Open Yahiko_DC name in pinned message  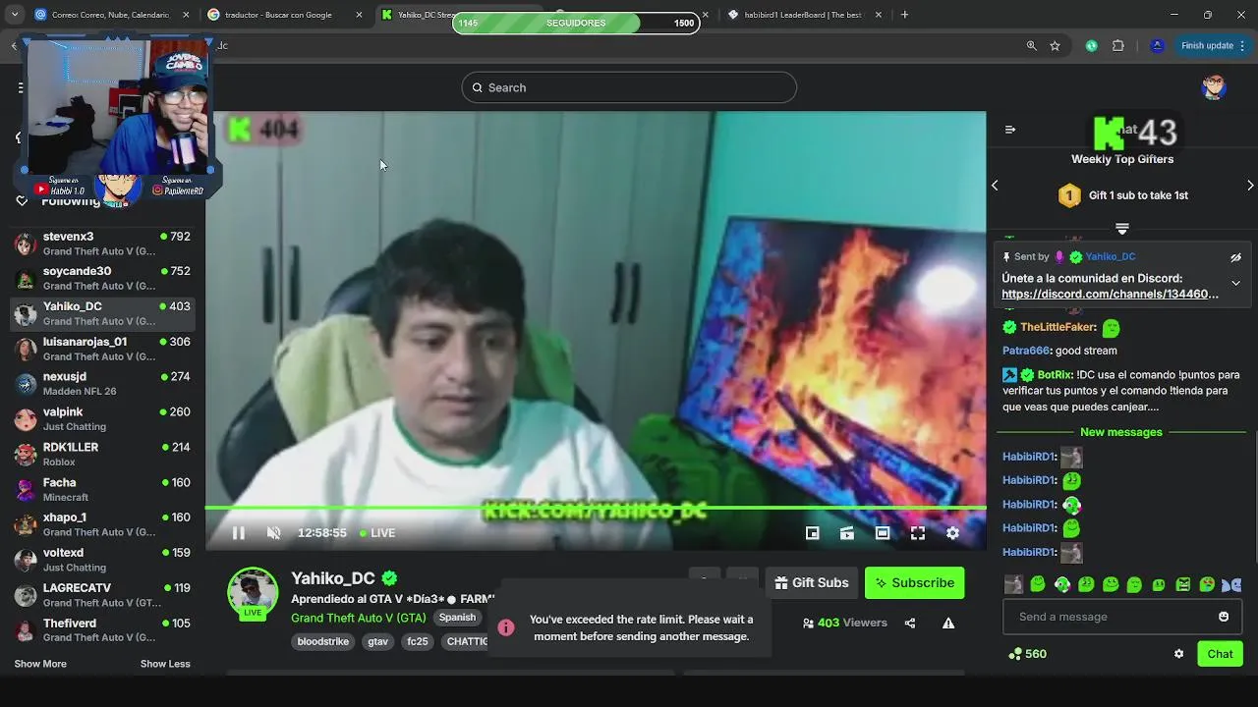(1111, 257)
